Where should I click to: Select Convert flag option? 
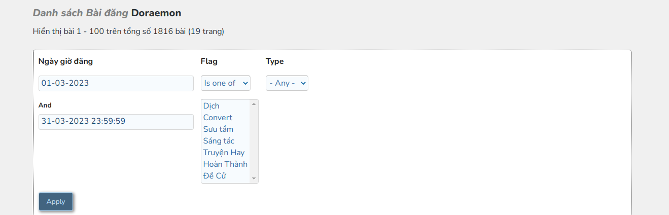(x=218, y=118)
